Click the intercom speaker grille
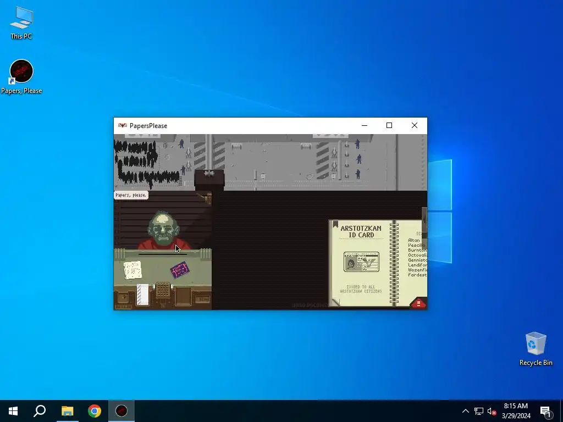Image resolution: width=563 pixels, height=422 pixels. [x=163, y=290]
